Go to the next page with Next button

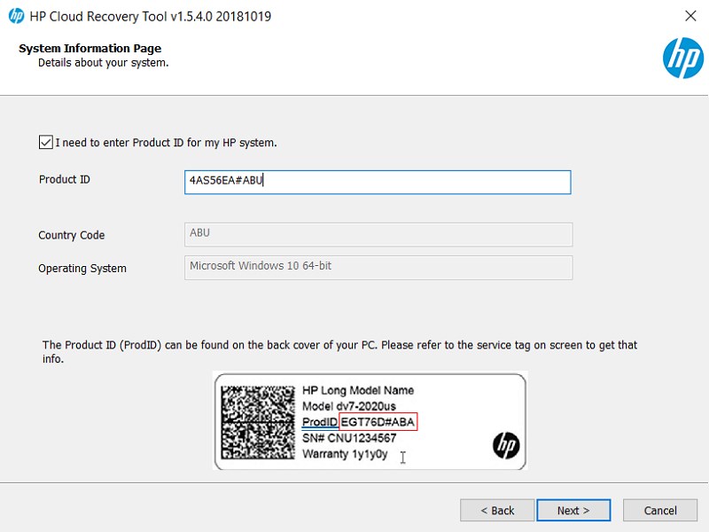click(x=573, y=511)
